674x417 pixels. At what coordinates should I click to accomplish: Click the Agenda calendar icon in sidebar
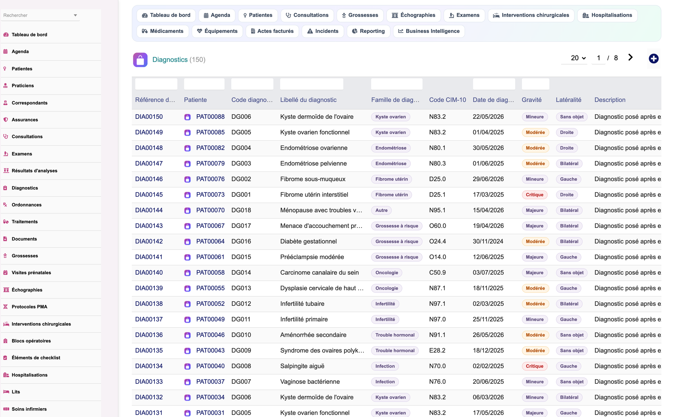(6, 52)
